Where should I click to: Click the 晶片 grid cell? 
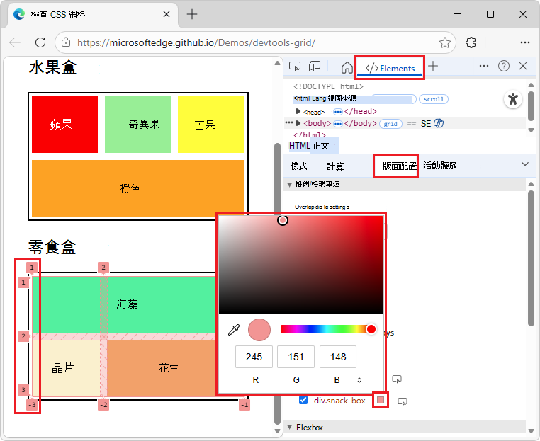pyautogui.click(x=66, y=368)
